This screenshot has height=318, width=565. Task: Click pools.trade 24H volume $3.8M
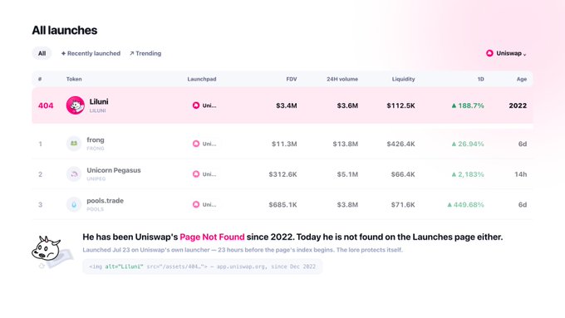point(347,204)
